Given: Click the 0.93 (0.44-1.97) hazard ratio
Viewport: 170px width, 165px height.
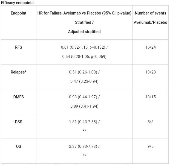Looking at the screenshot, I should click(83, 97).
